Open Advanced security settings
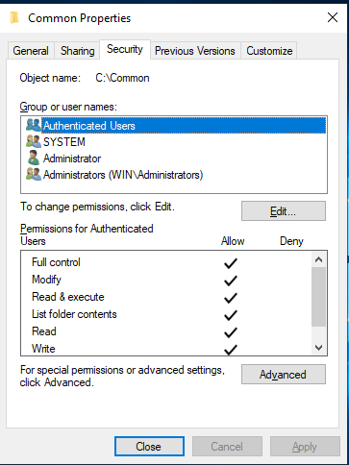 (x=284, y=374)
